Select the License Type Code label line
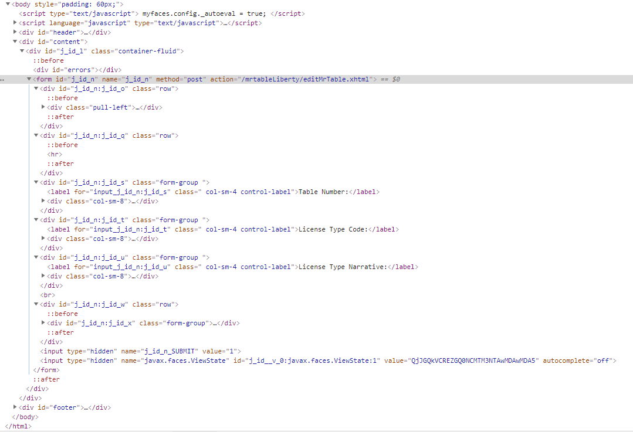This screenshot has height=432, width=633. pos(224,230)
